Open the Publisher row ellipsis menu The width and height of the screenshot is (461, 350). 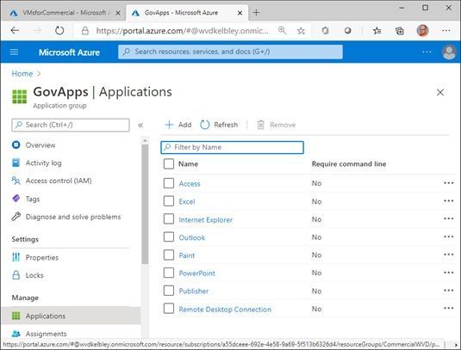coord(448,291)
